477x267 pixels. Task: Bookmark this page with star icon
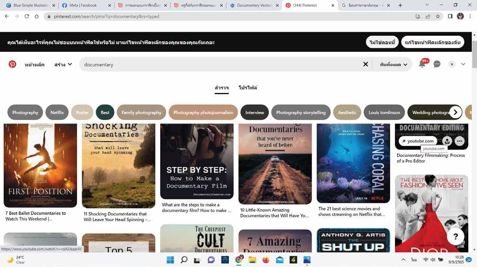coord(438,16)
